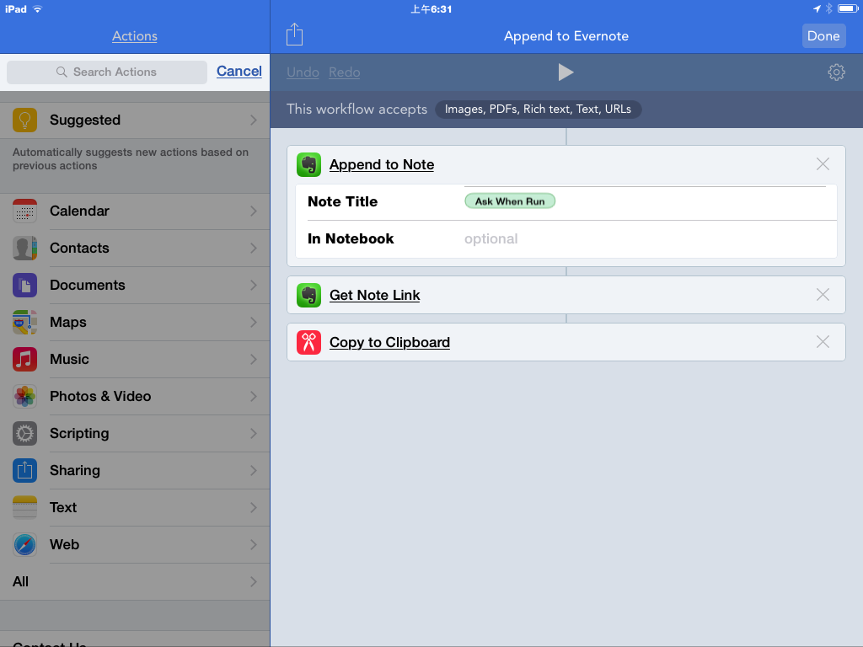
Task: Expand Maps actions chevron
Action: (x=254, y=323)
